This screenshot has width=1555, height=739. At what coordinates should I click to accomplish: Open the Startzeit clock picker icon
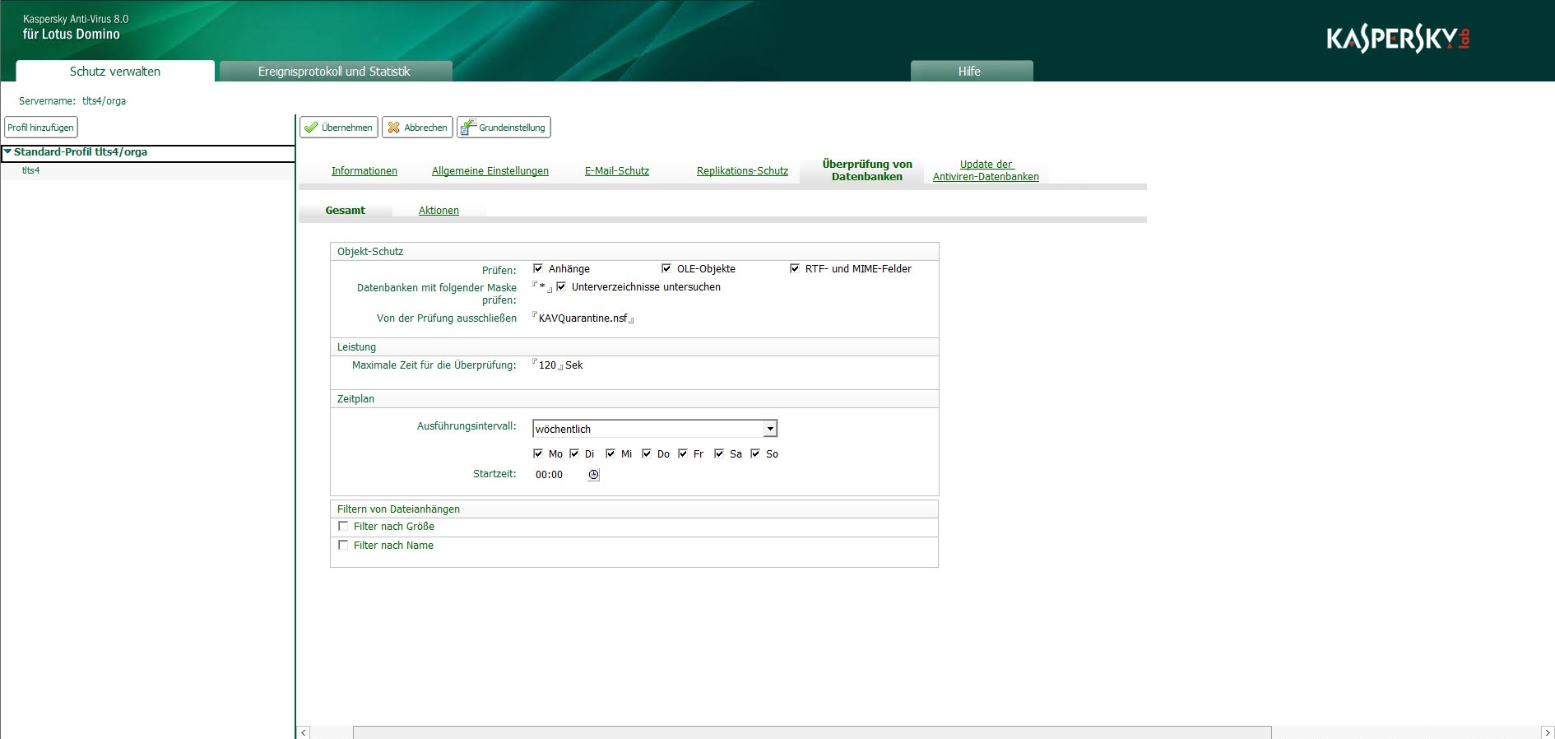(593, 475)
